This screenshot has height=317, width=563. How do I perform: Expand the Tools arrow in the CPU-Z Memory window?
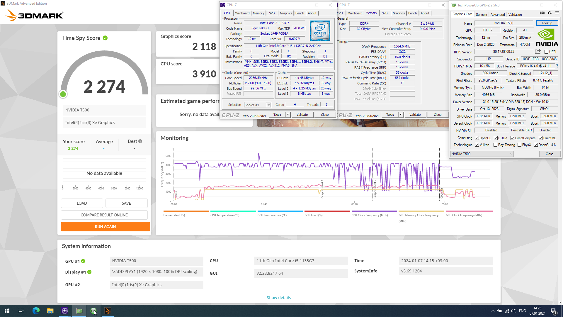click(401, 115)
